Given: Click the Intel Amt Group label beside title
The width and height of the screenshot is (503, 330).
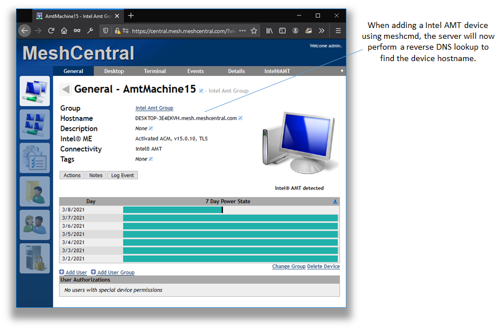Looking at the screenshot, I should (x=229, y=91).
